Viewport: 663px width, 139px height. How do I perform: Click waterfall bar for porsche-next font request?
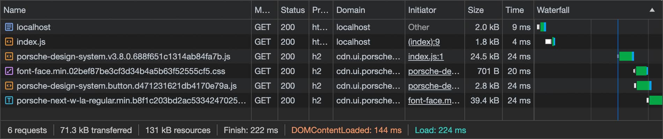click(655, 100)
